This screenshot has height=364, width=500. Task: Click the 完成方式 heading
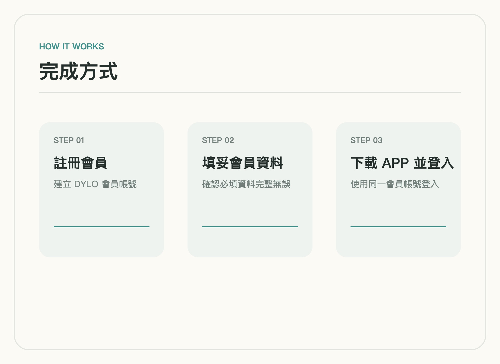(x=78, y=71)
